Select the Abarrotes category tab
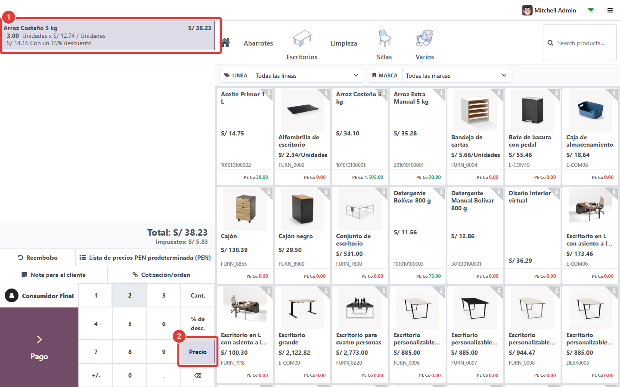 click(x=258, y=43)
